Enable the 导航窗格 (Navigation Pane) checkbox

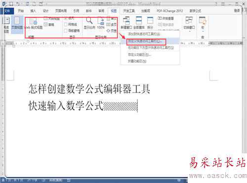pos(72,31)
